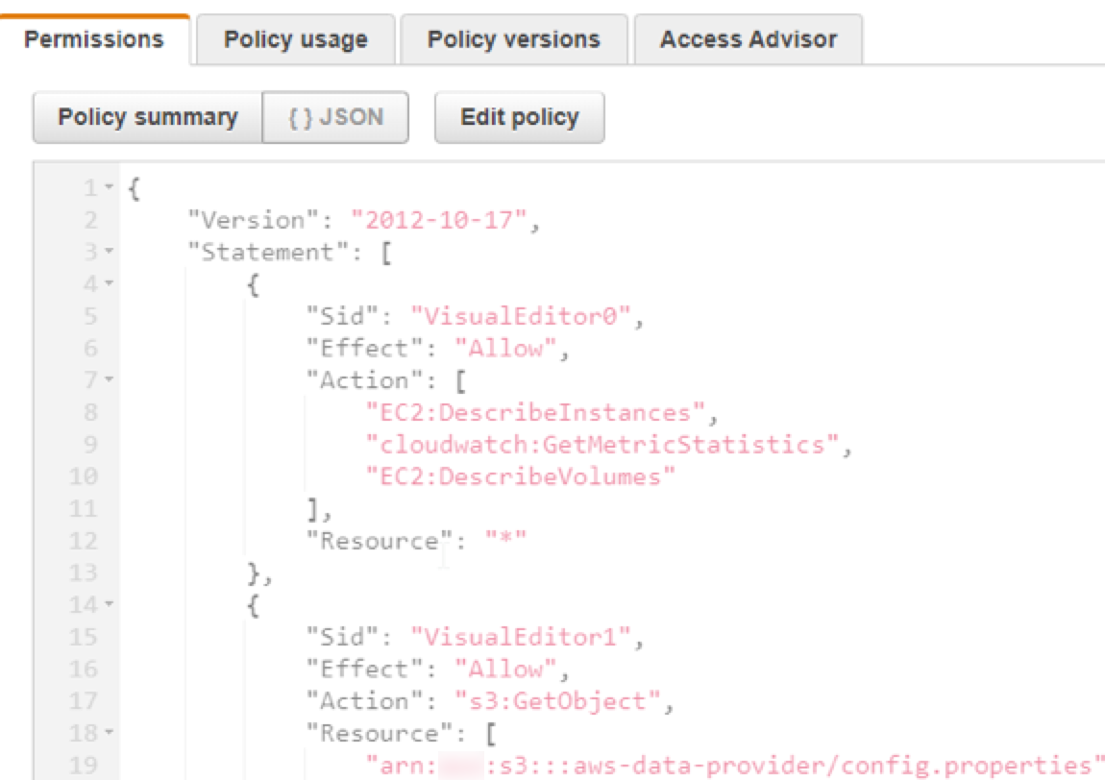Image resolution: width=1105 pixels, height=780 pixels.
Task: Place cursor on "EC2:DescribeVolumes" text
Action: pyautogui.click(x=521, y=476)
